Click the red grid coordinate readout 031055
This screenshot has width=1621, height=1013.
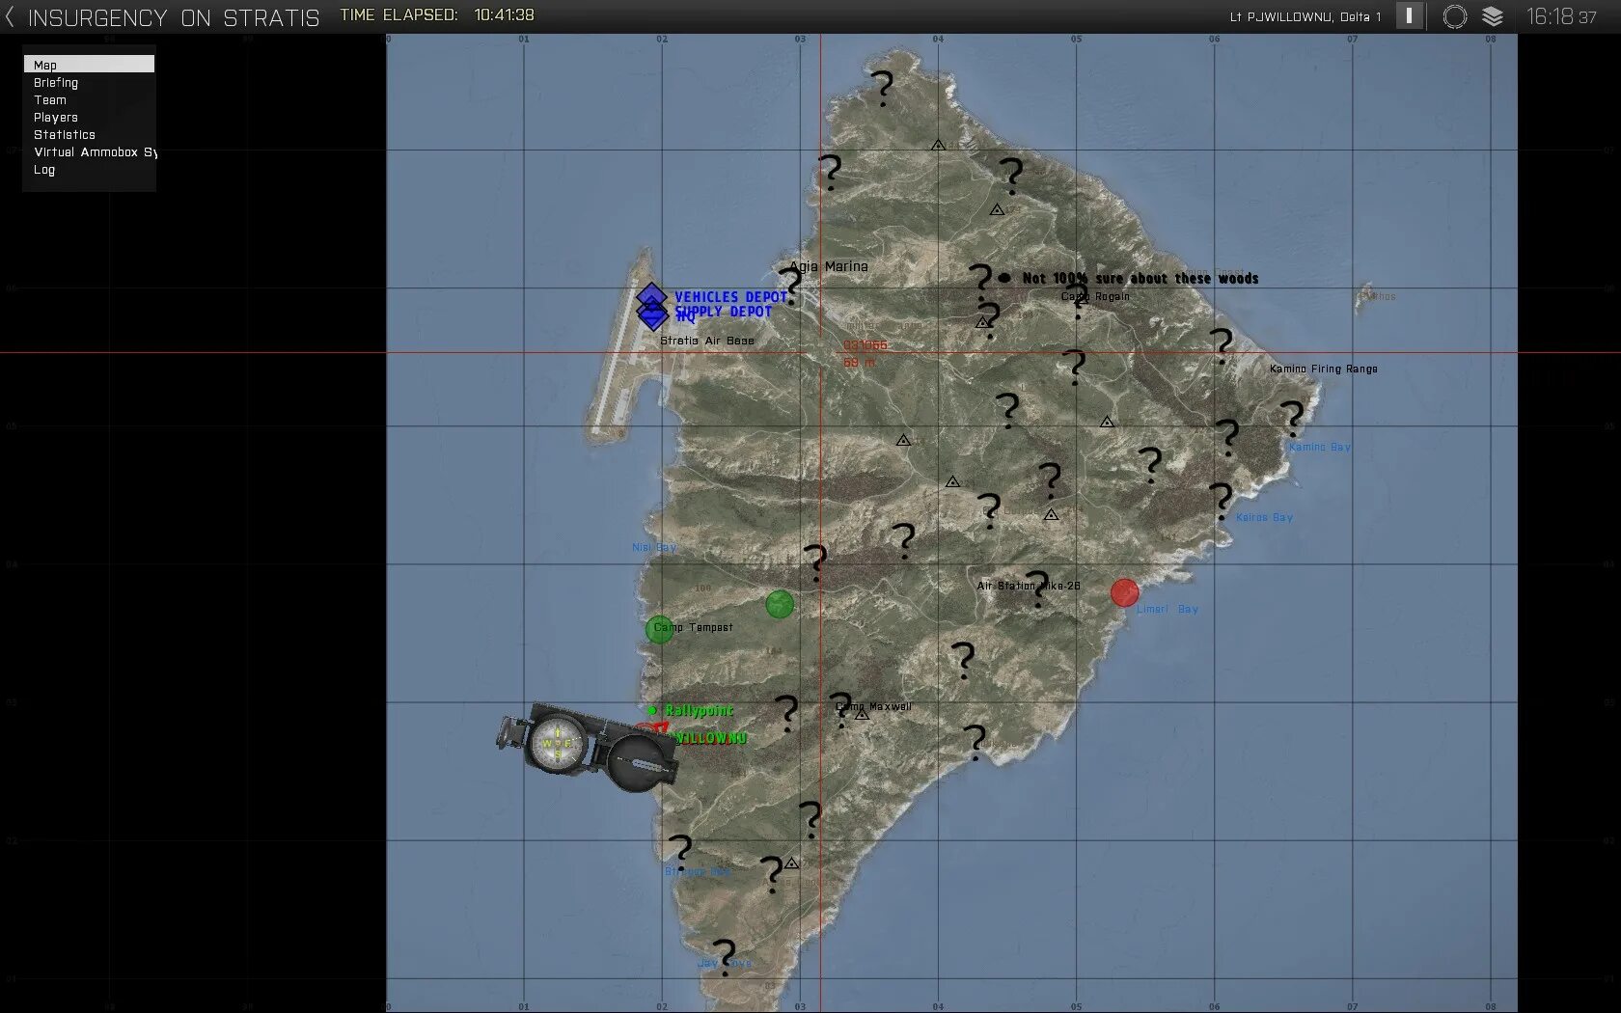(x=865, y=345)
